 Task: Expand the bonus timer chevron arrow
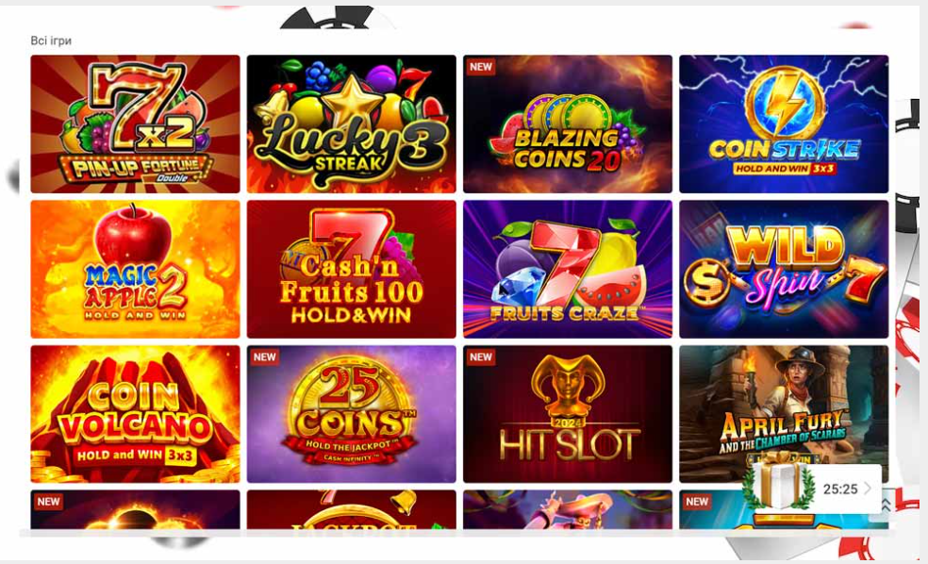pyautogui.click(x=868, y=489)
